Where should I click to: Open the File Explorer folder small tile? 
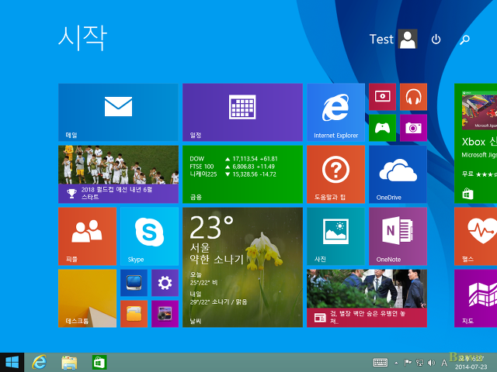pyautogui.click(x=134, y=314)
